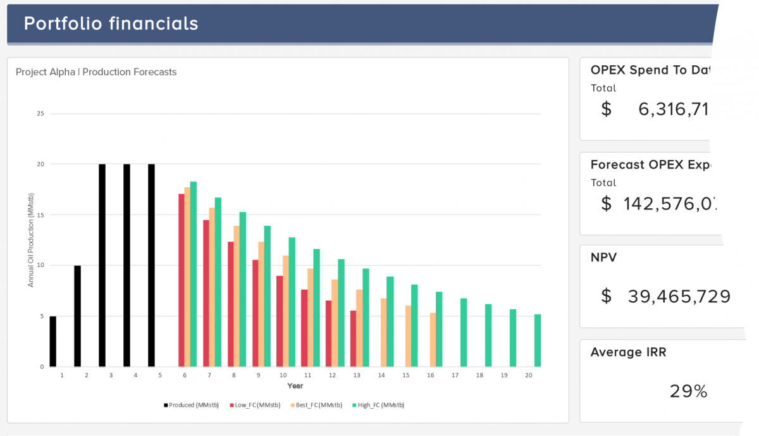Viewport: 759px width, 436px height.
Task: Click the green High_FC bar for year 17
Action: click(464, 333)
